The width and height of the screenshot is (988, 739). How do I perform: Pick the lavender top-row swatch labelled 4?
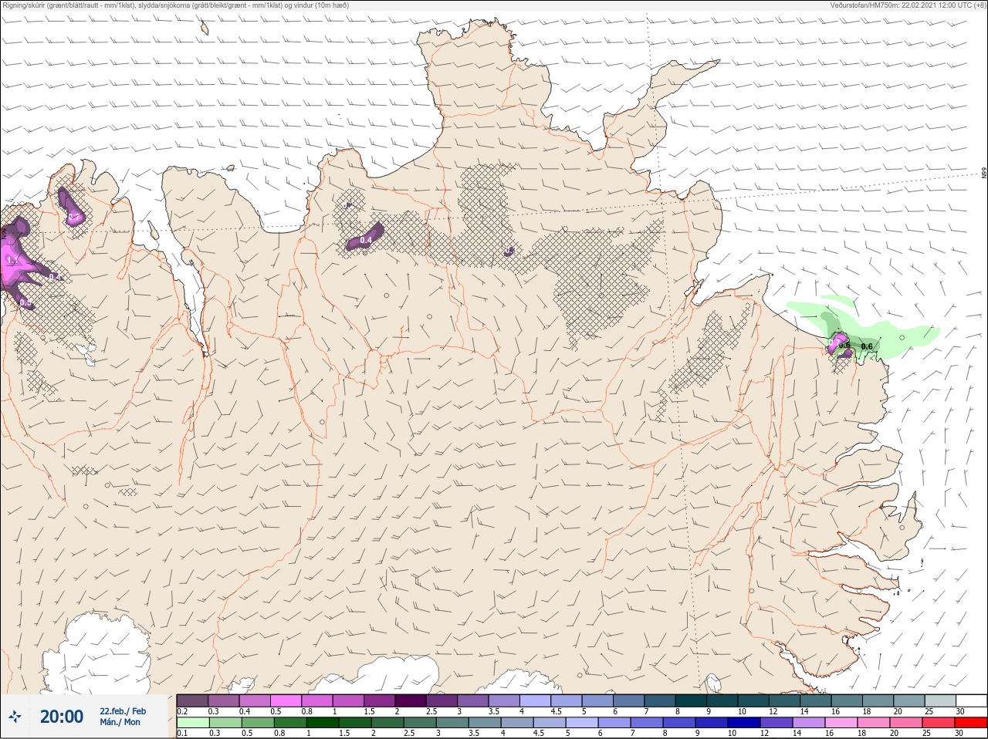(x=535, y=700)
